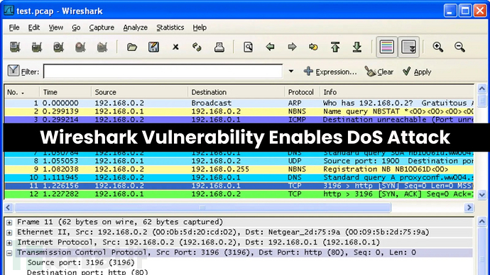Screen dimensions: 490x275
Task: Select packet 2 NBNS name query row
Action: [x=239, y=111]
